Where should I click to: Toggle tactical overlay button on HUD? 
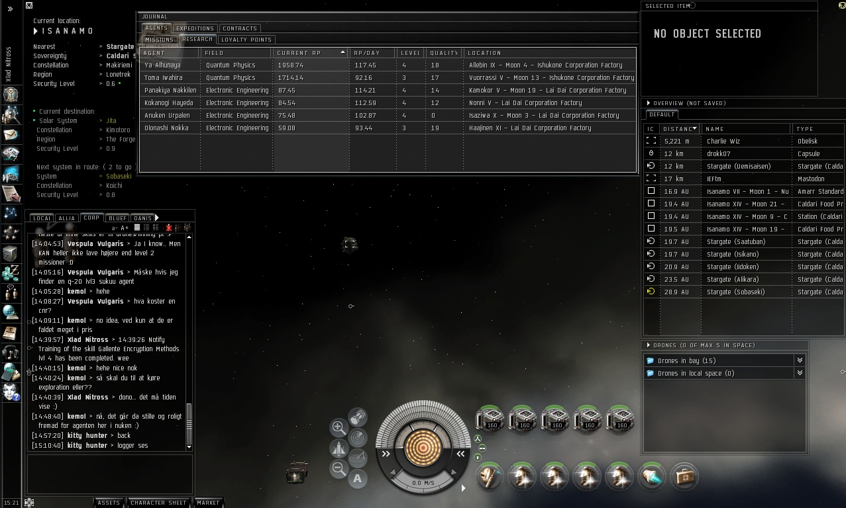pyautogui.click(x=358, y=458)
